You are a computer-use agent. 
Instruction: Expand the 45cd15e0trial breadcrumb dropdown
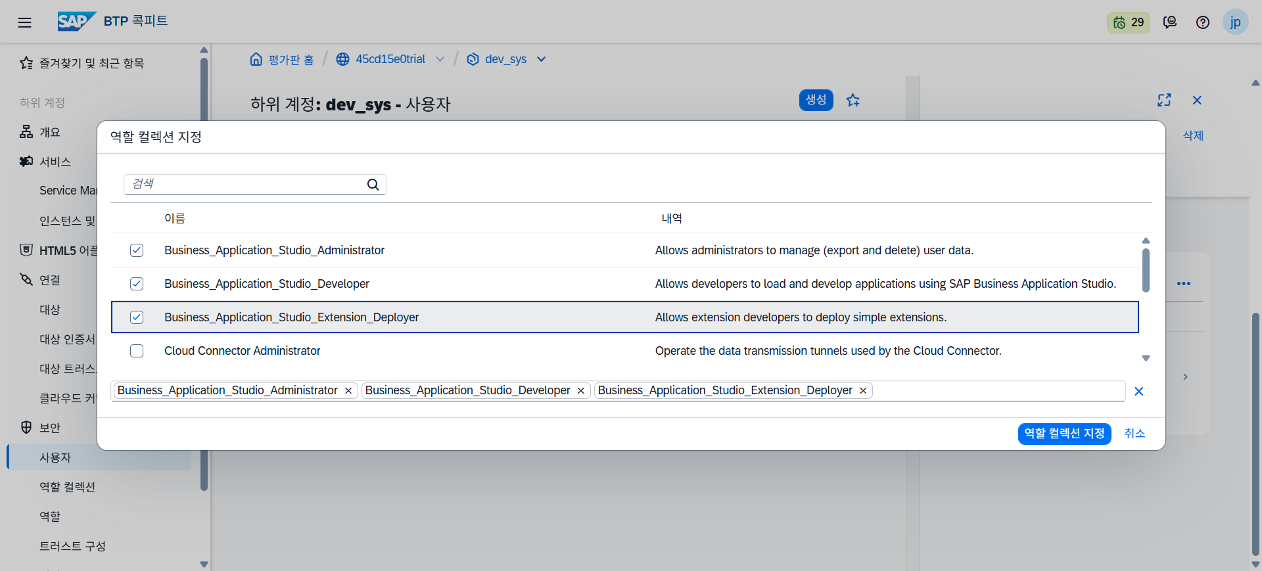pyautogui.click(x=440, y=59)
